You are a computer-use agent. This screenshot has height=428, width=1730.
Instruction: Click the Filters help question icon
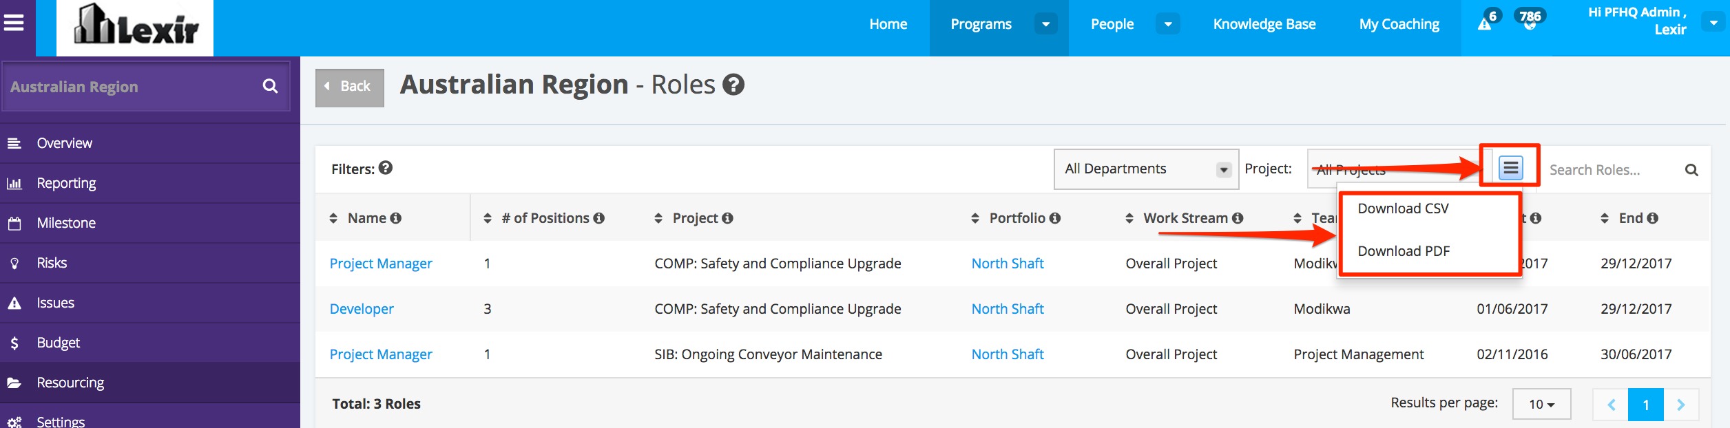pyautogui.click(x=386, y=167)
